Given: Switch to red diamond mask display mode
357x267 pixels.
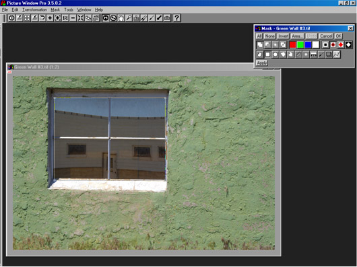Looking at the screenshot, I should (x=341, y=45).
